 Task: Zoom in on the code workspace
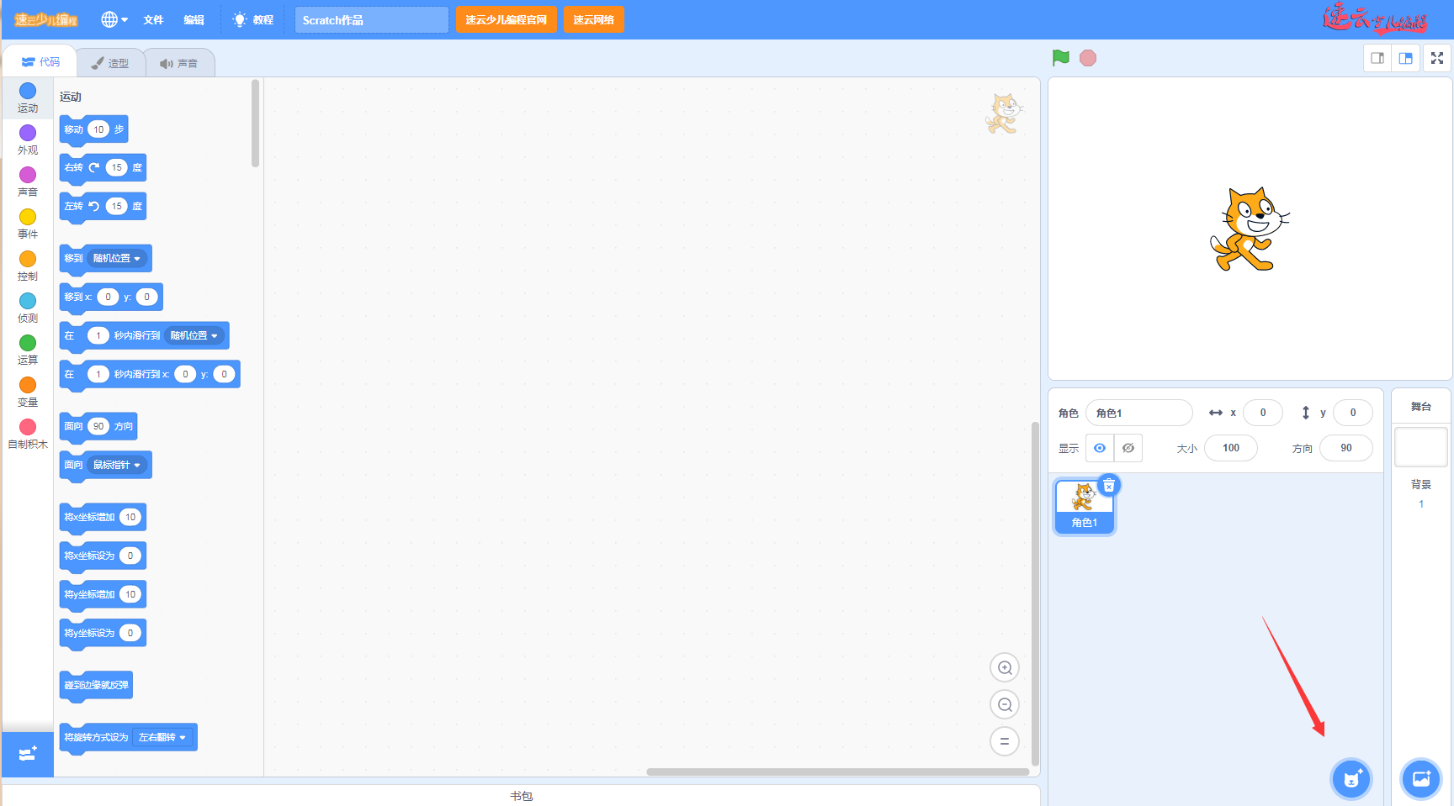pyautogui.click(x=1005, y=668)
